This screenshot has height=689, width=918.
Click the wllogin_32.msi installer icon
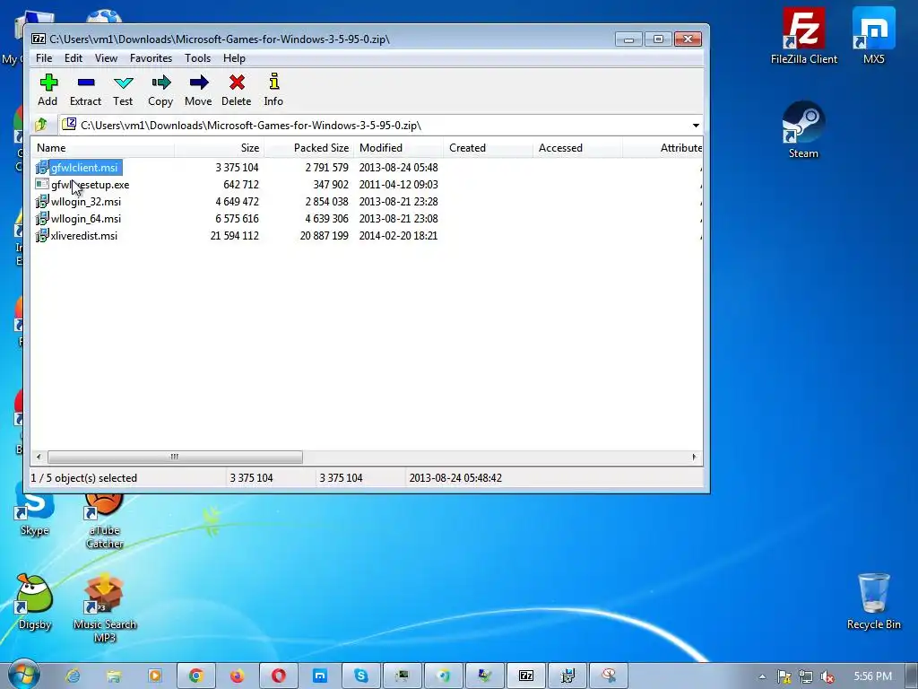pyautogui.click(x=41, y=202)
